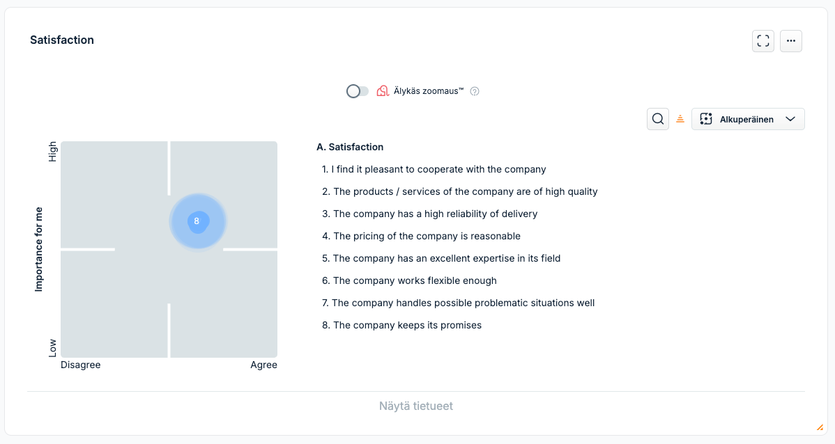Click the scatter icon in the Alkuperäinen button
Screen dimensions: 835x444
706,119
